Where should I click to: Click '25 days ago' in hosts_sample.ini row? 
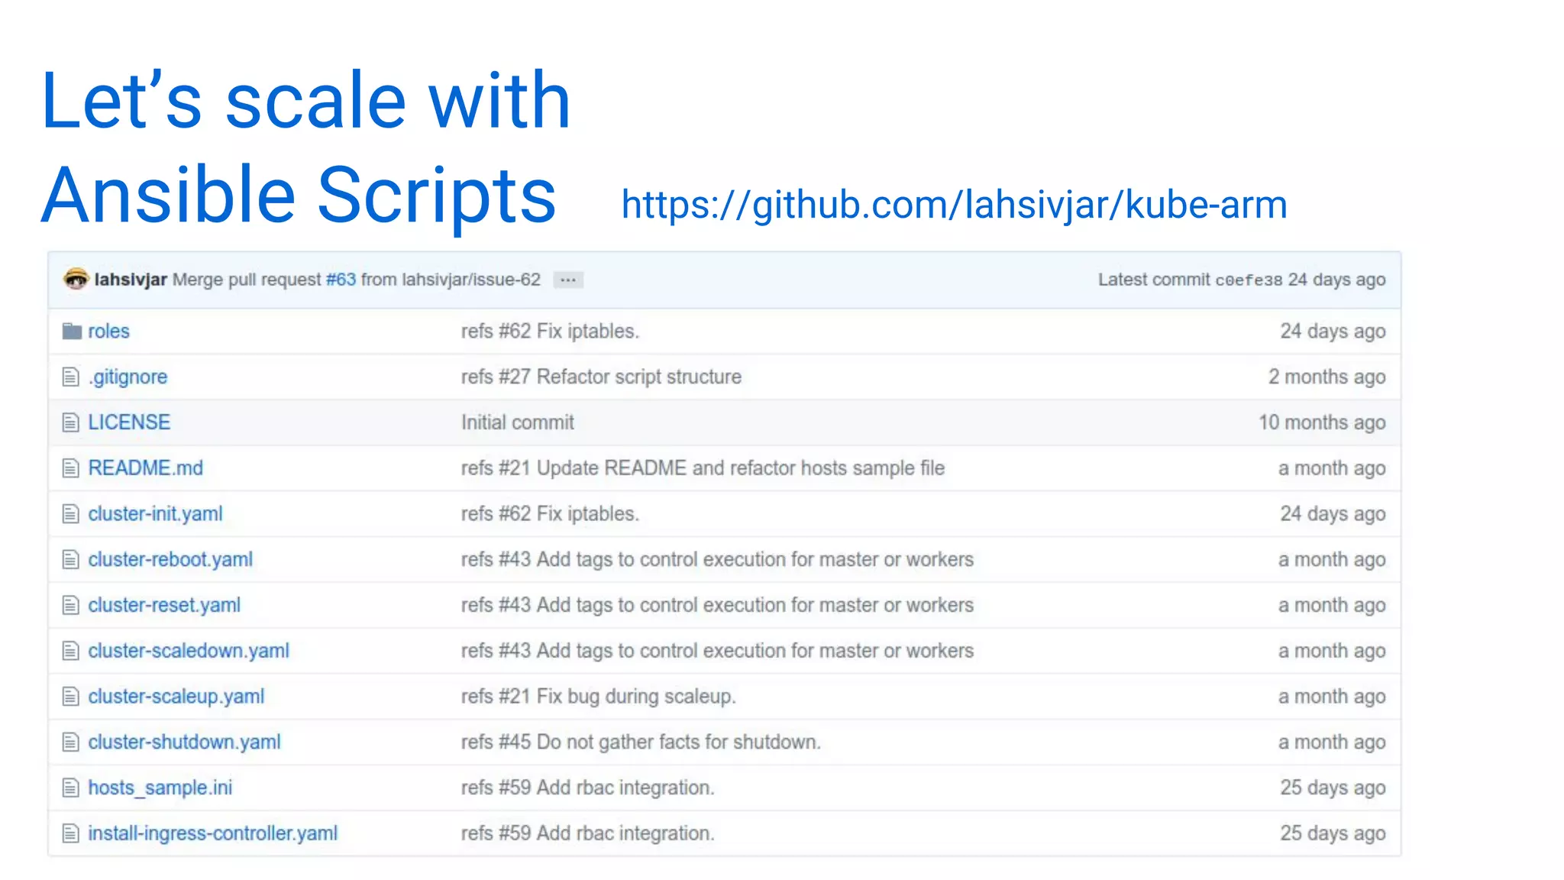(x=1333, y=788)
